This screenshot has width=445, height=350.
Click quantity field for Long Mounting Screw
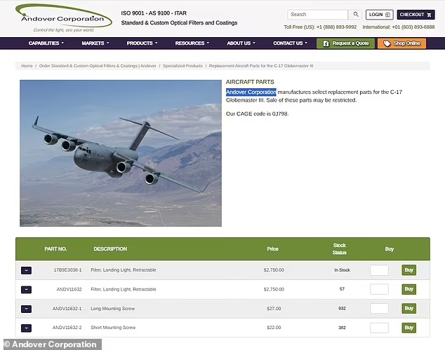(379, 309)
